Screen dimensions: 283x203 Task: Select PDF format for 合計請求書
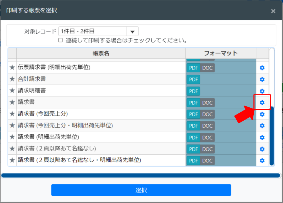pyautogui.click(x=193, y=79)
